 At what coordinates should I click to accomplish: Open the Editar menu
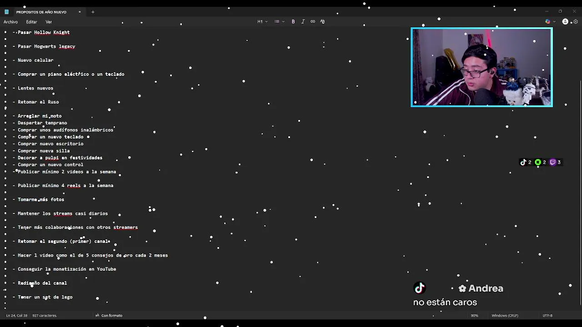(31, 22)
